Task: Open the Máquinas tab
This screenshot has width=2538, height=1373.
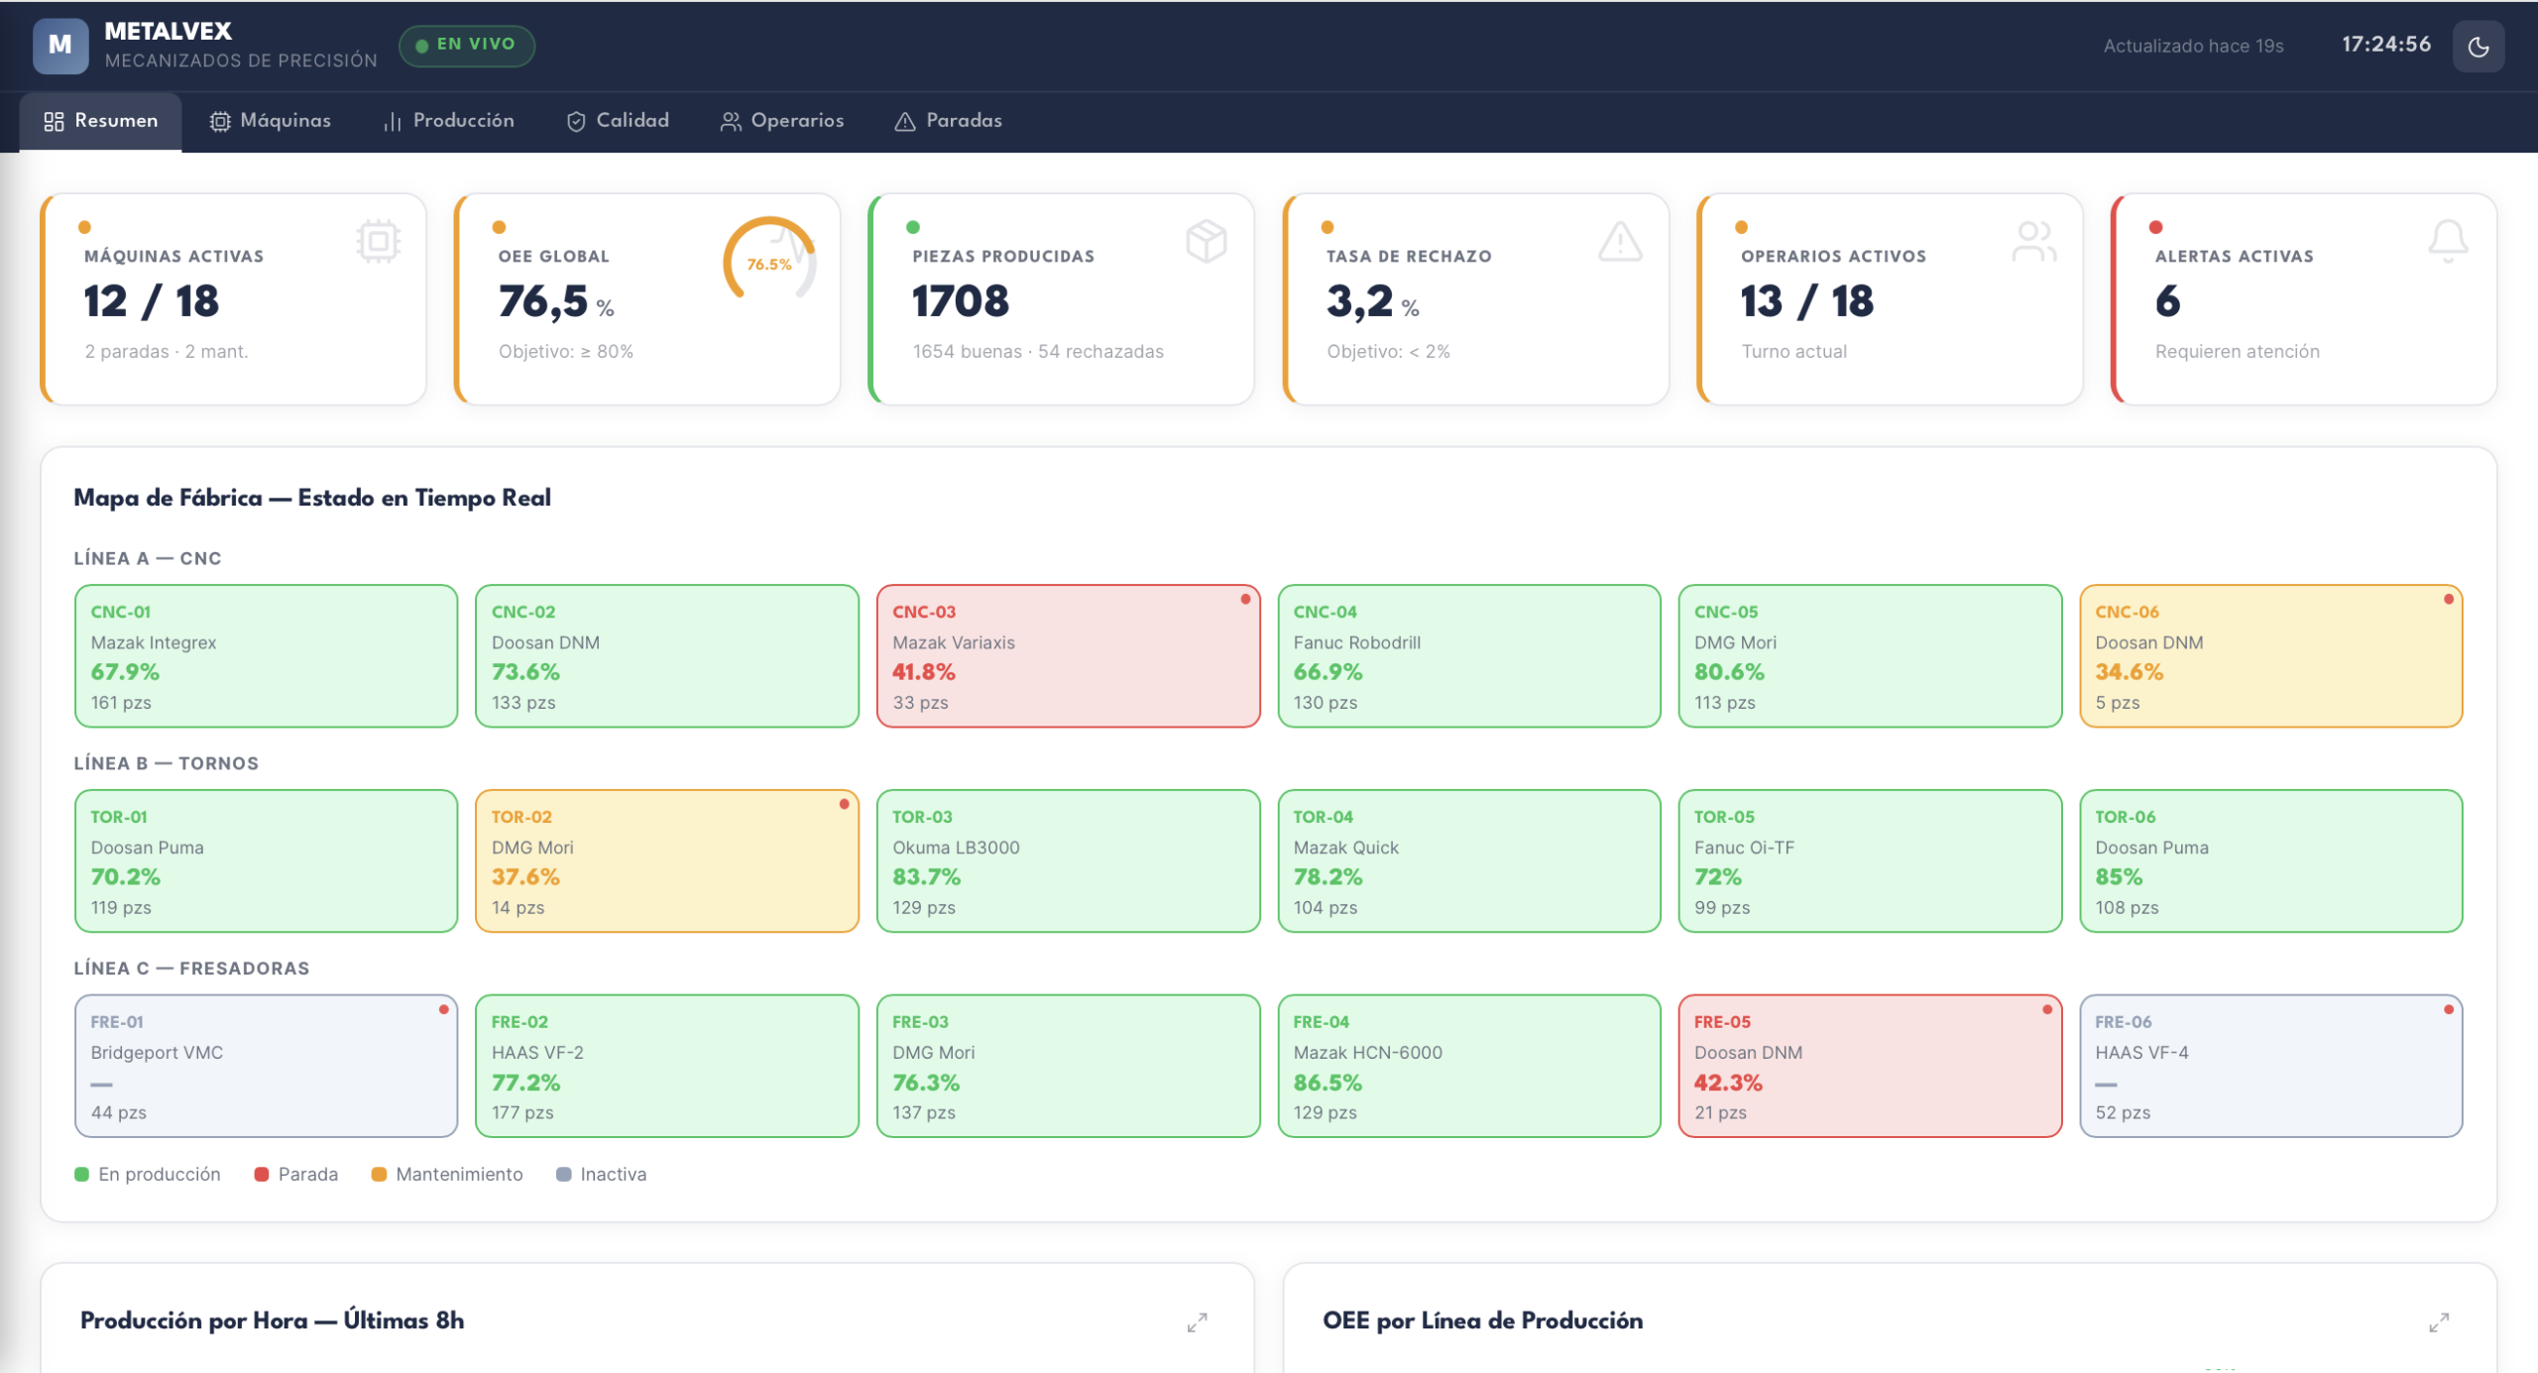Action: [x=270, y=121]
